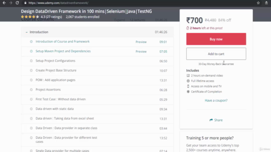This screenshot has width=271, height=152.
Task: Preview the Setup Maven Project lecture
Action: (141, 52)
